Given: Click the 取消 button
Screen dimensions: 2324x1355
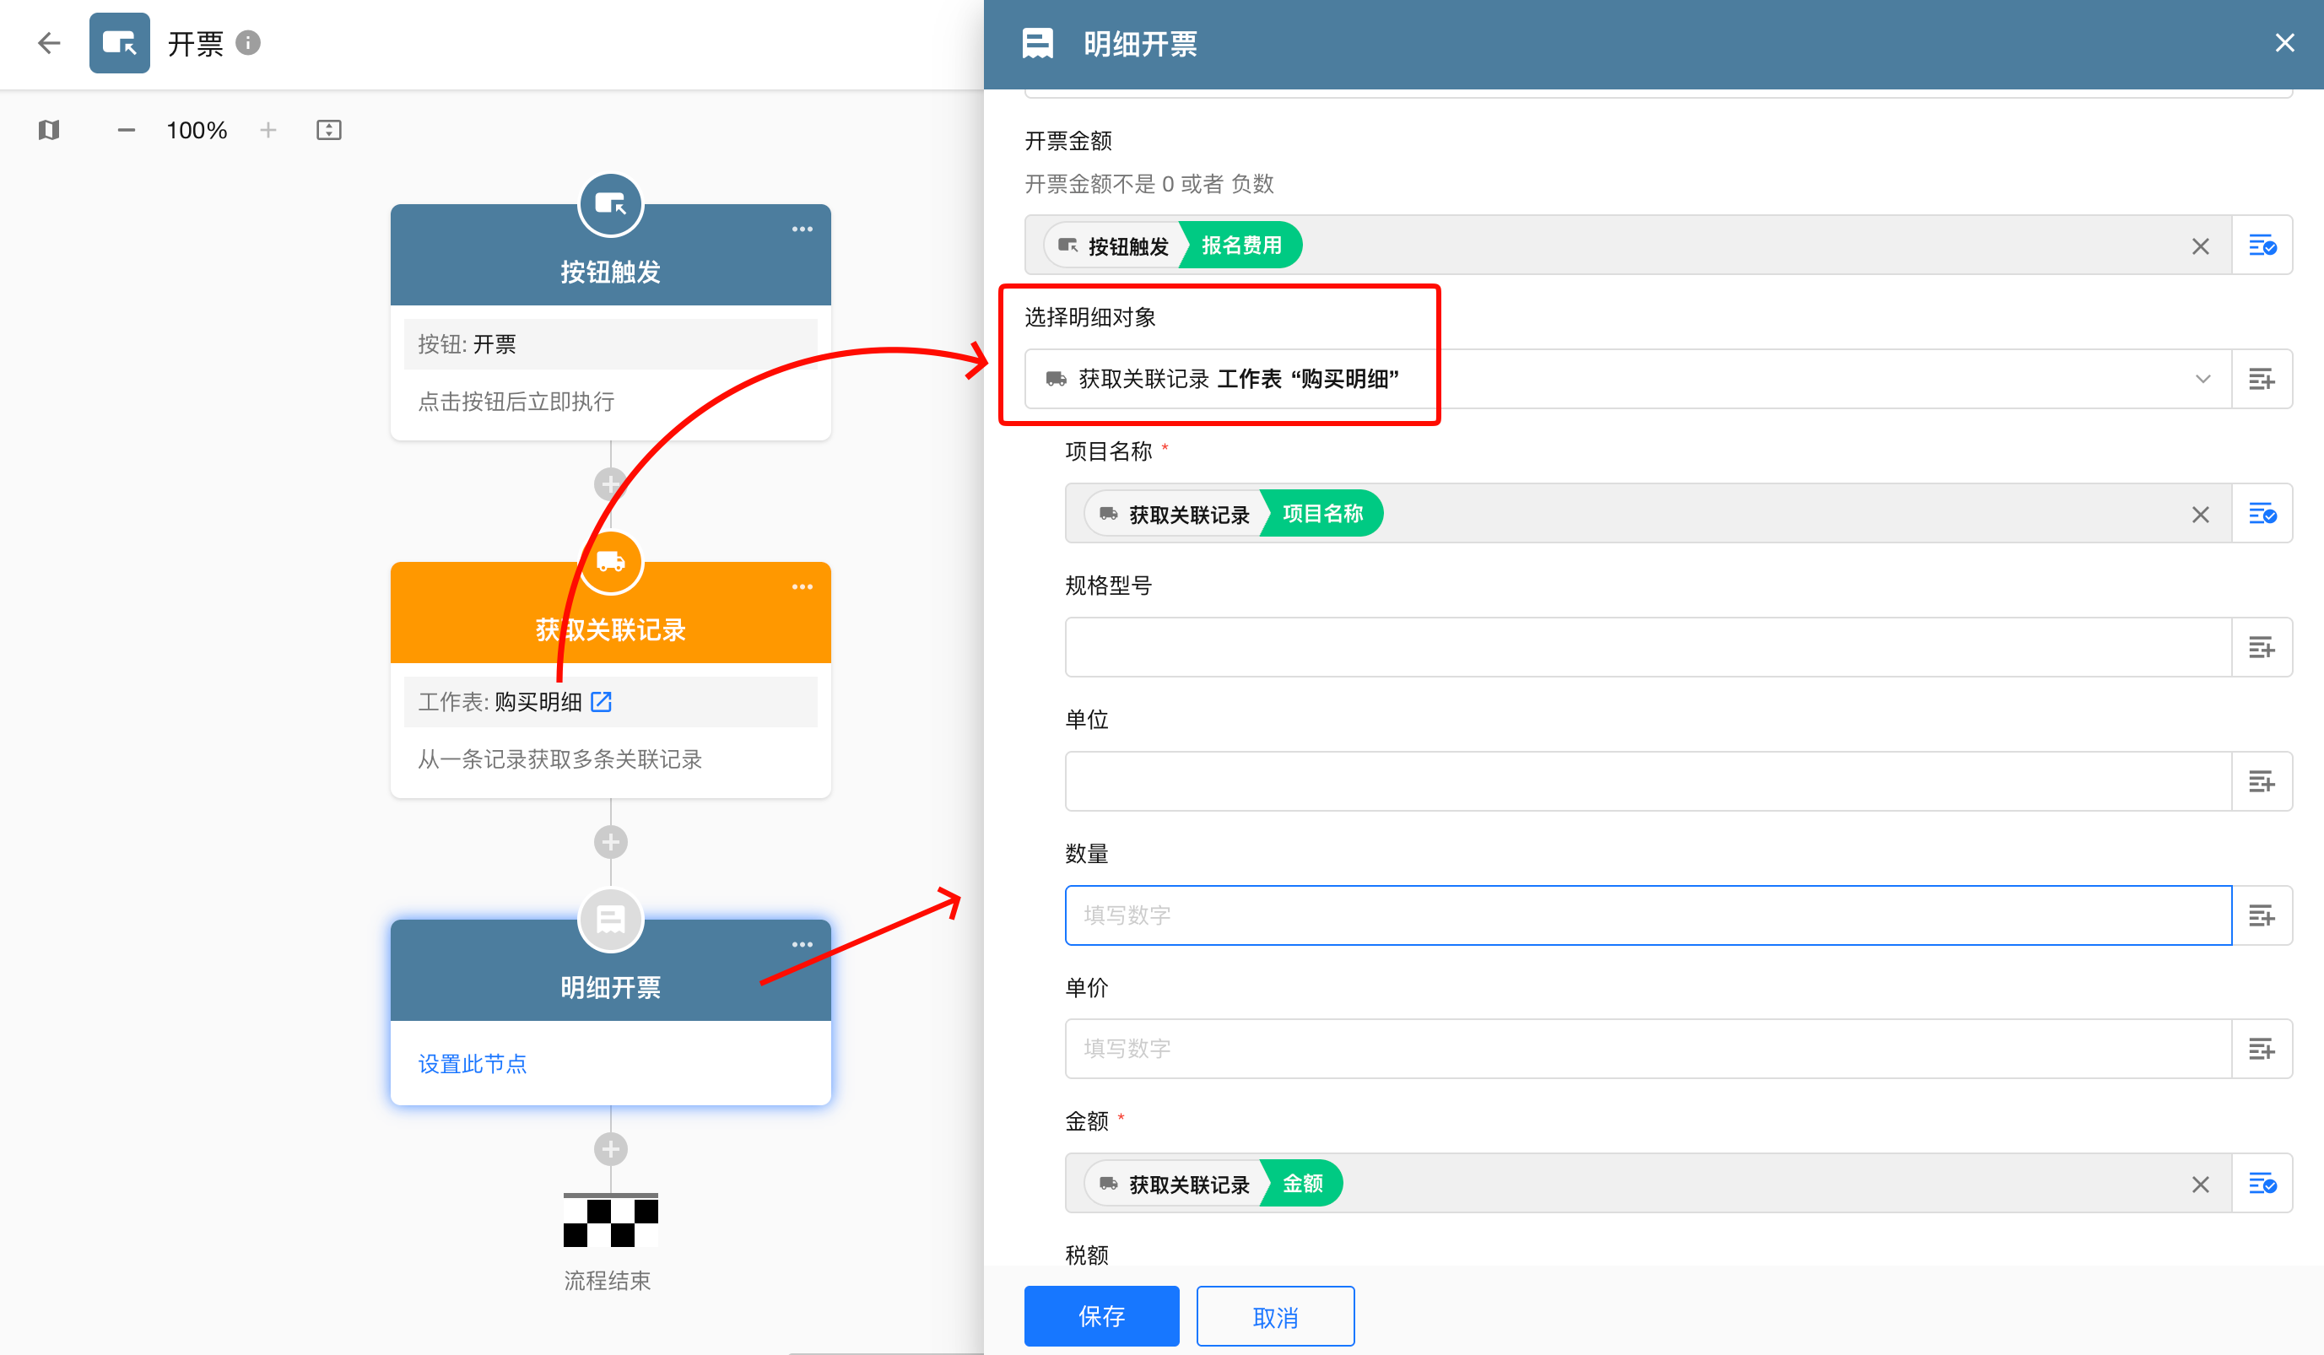Looking at the screenshot, I should [1274, 1315].
